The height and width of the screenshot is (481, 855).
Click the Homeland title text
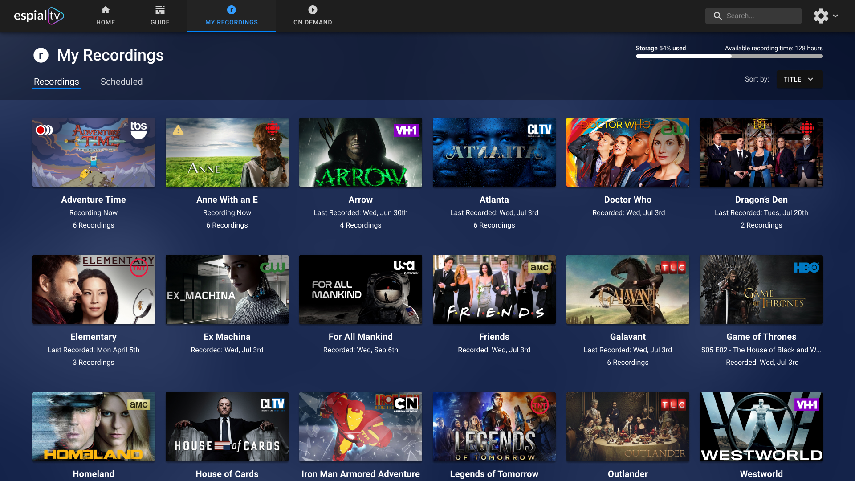[94, 474]
